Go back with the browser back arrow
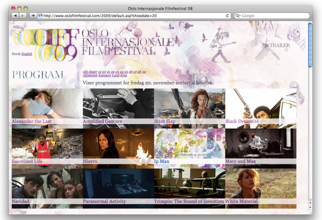The image size is (322, 220). (x=15, y=16)
